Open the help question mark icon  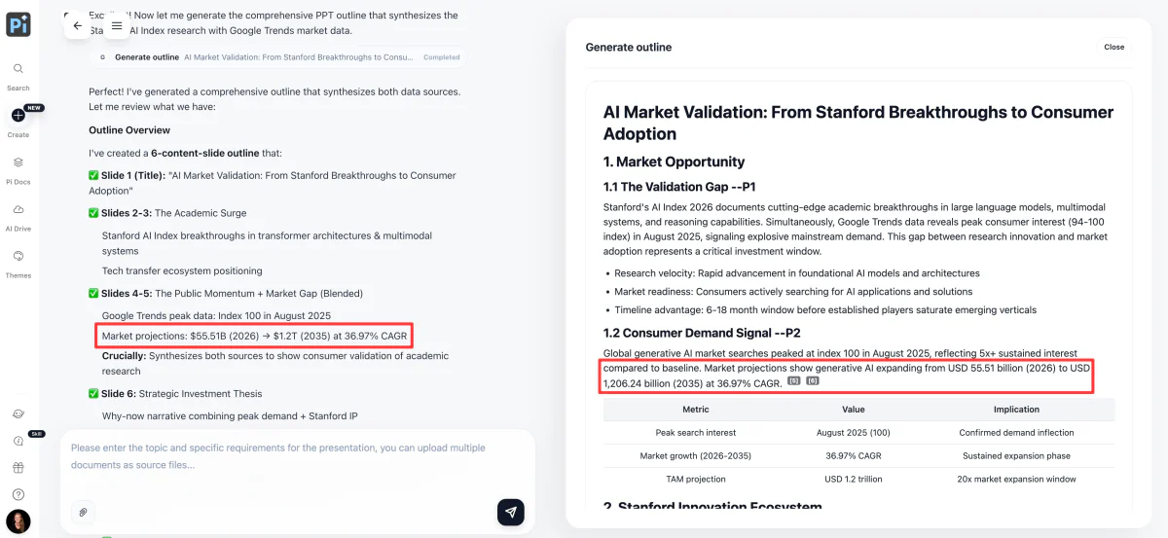coord(18,494)
